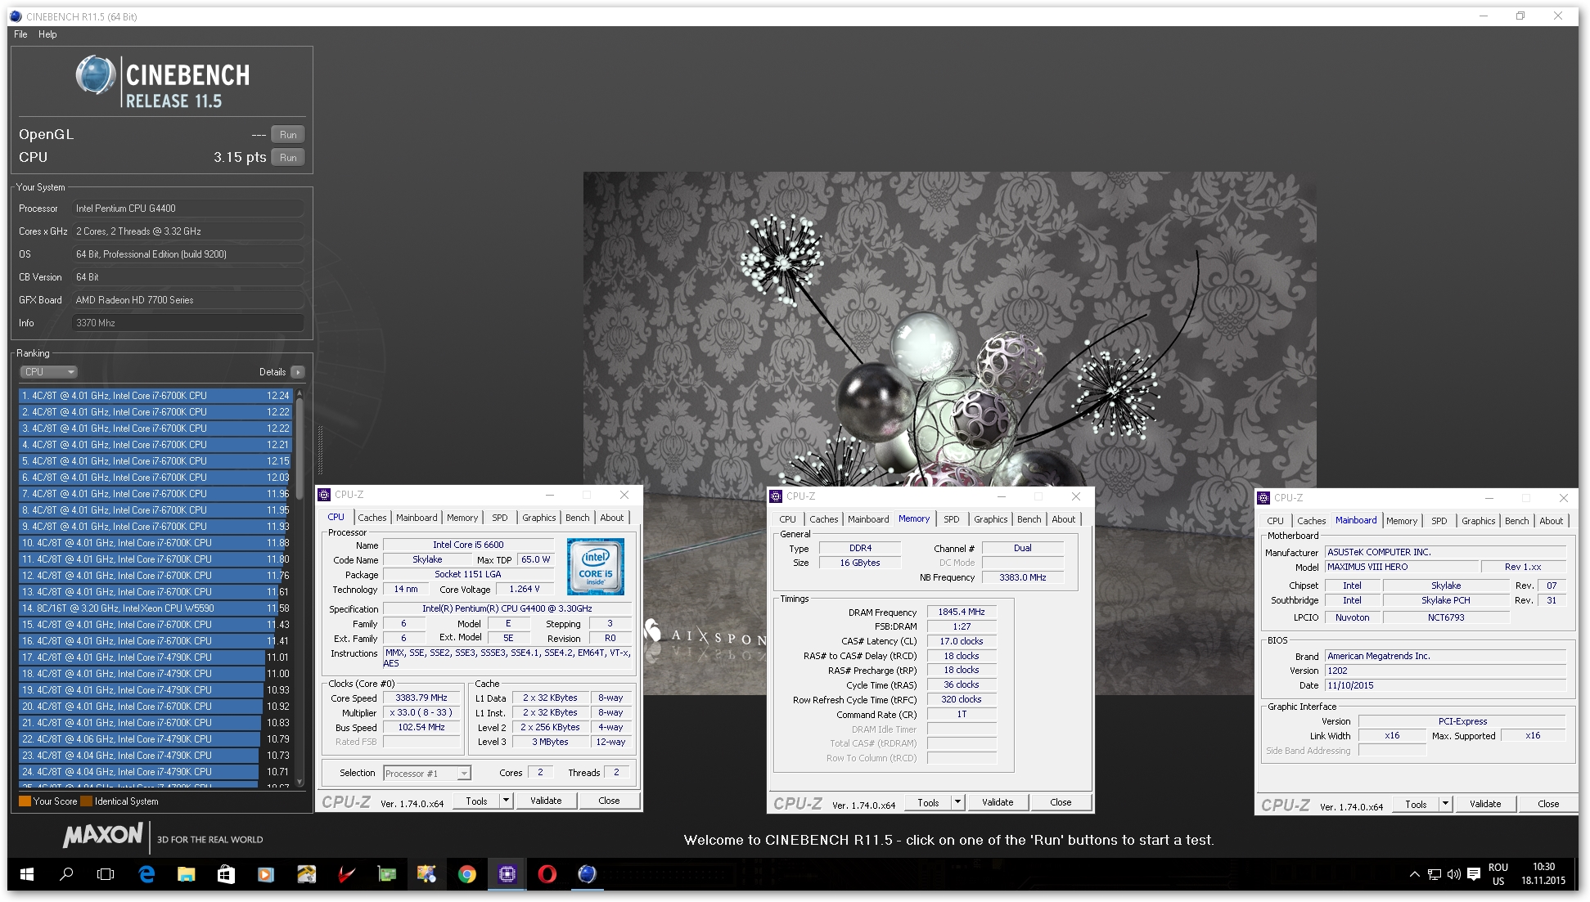The height and width of the screenshot is (902, 1590).
Task: Switch to the Bench tab in the CPU-Z CPU window
Action: (578, 518)
